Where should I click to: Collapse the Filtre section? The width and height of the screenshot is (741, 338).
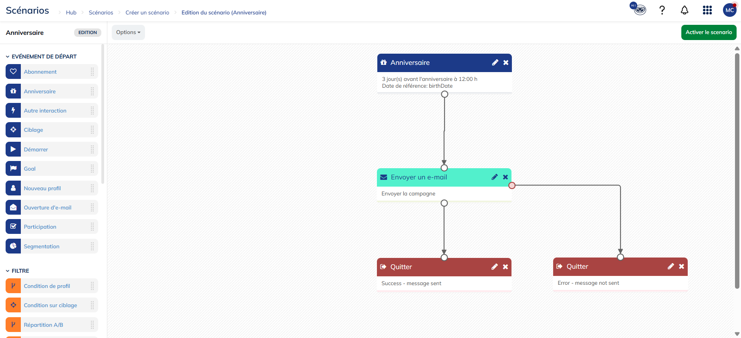click(8, 271)
